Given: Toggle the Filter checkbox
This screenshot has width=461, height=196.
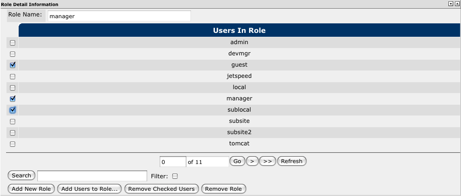Looking at the screenshot, I should pos(175,176).
